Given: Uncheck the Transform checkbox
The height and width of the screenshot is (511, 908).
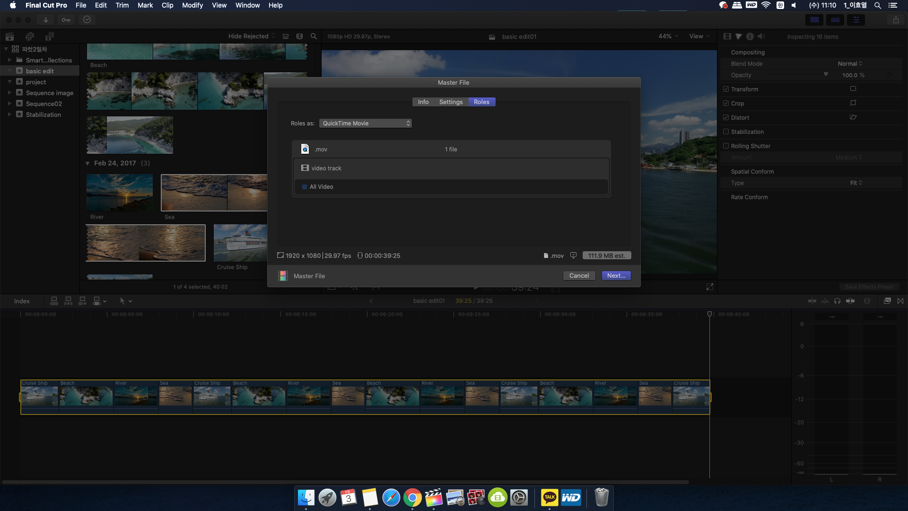Looking at the screenshot, I should (726, 89).
